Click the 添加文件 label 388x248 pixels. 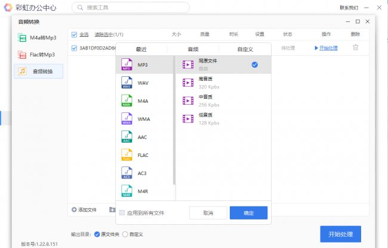tap(87, 210)
